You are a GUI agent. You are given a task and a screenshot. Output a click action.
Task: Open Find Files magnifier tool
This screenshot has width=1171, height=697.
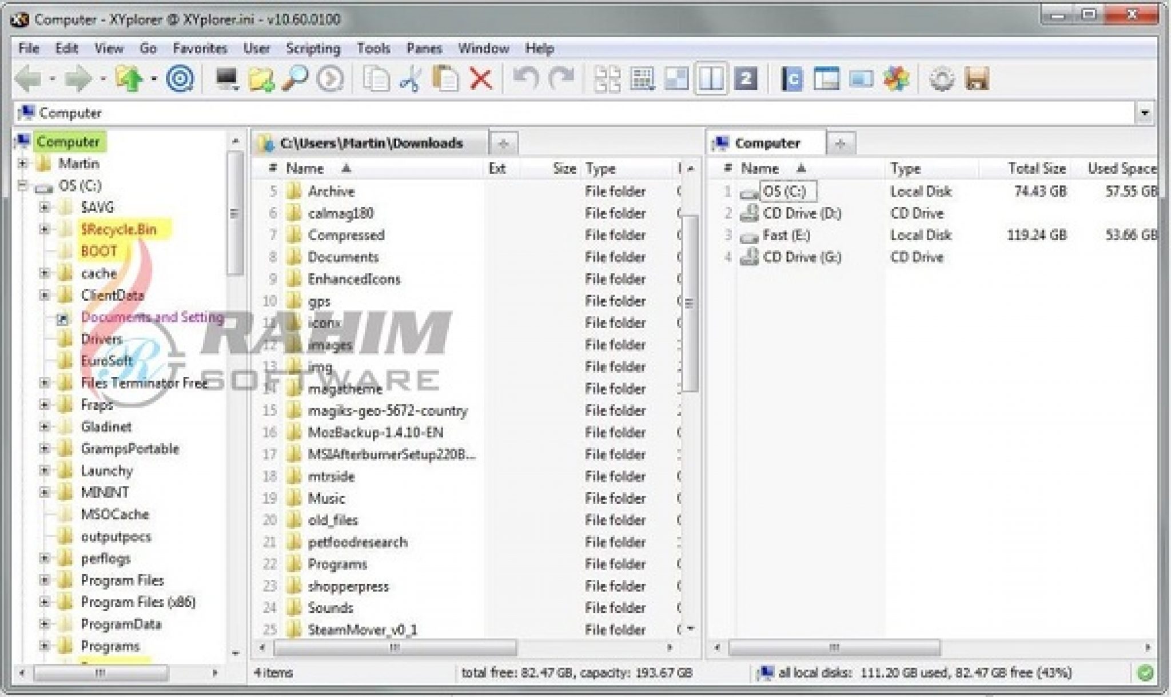tap(295, 79)
